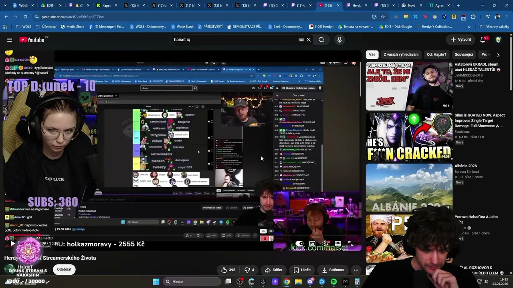Open the YouTube guide hamburger menu
This screenshot has width=513, height=288.
pyautogui.click(x=10, y=40)
